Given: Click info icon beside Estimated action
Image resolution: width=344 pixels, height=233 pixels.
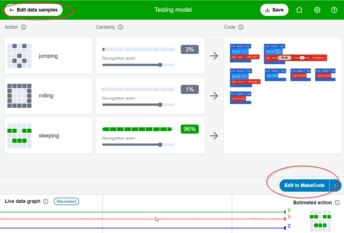Looking at the screenshot, I should pyautogui.click(x=337, y=203).
